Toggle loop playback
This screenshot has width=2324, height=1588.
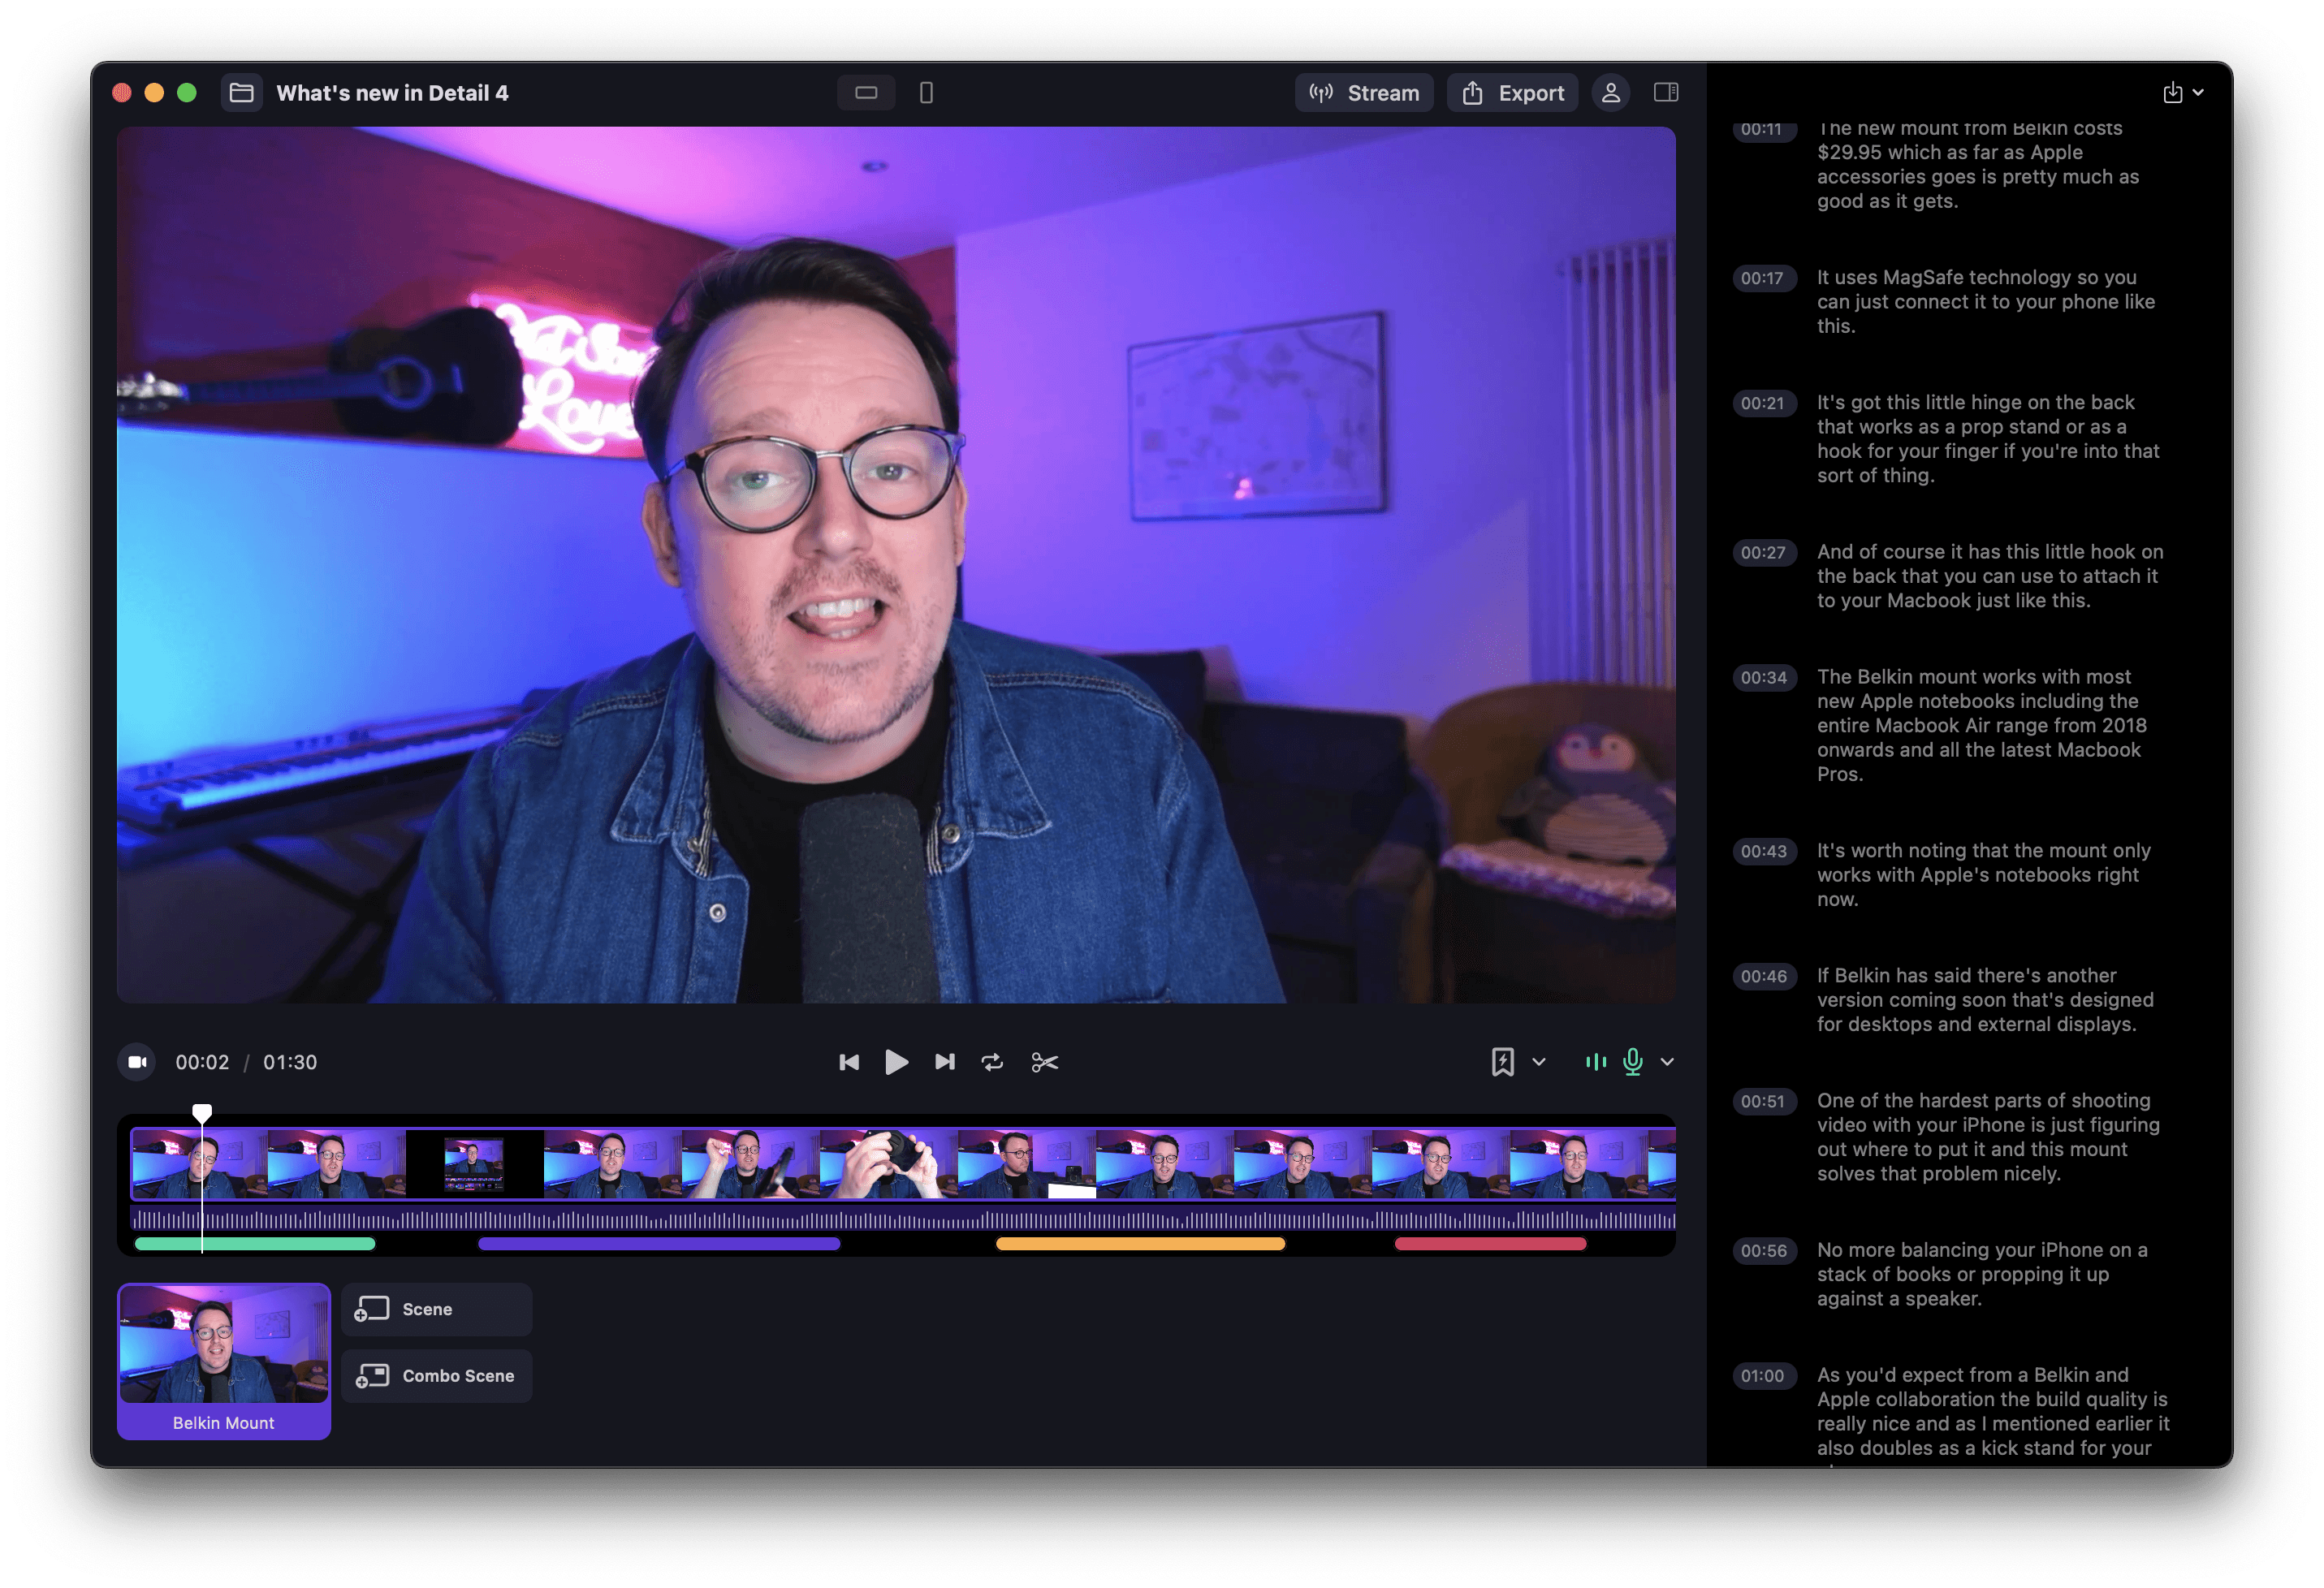click(x=992, y=1062)
